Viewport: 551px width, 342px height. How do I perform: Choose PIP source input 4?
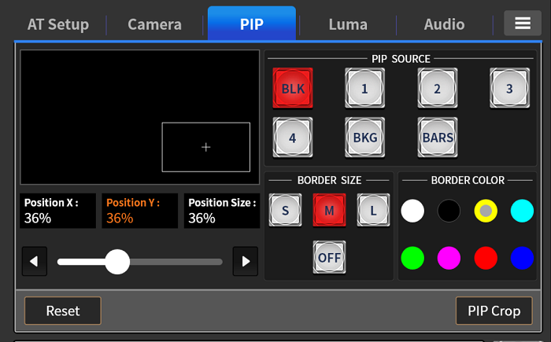[x=292, y=138]
